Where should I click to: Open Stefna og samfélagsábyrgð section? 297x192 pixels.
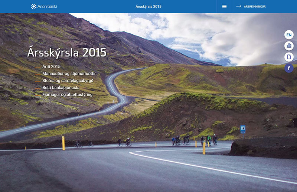[68, 81]
